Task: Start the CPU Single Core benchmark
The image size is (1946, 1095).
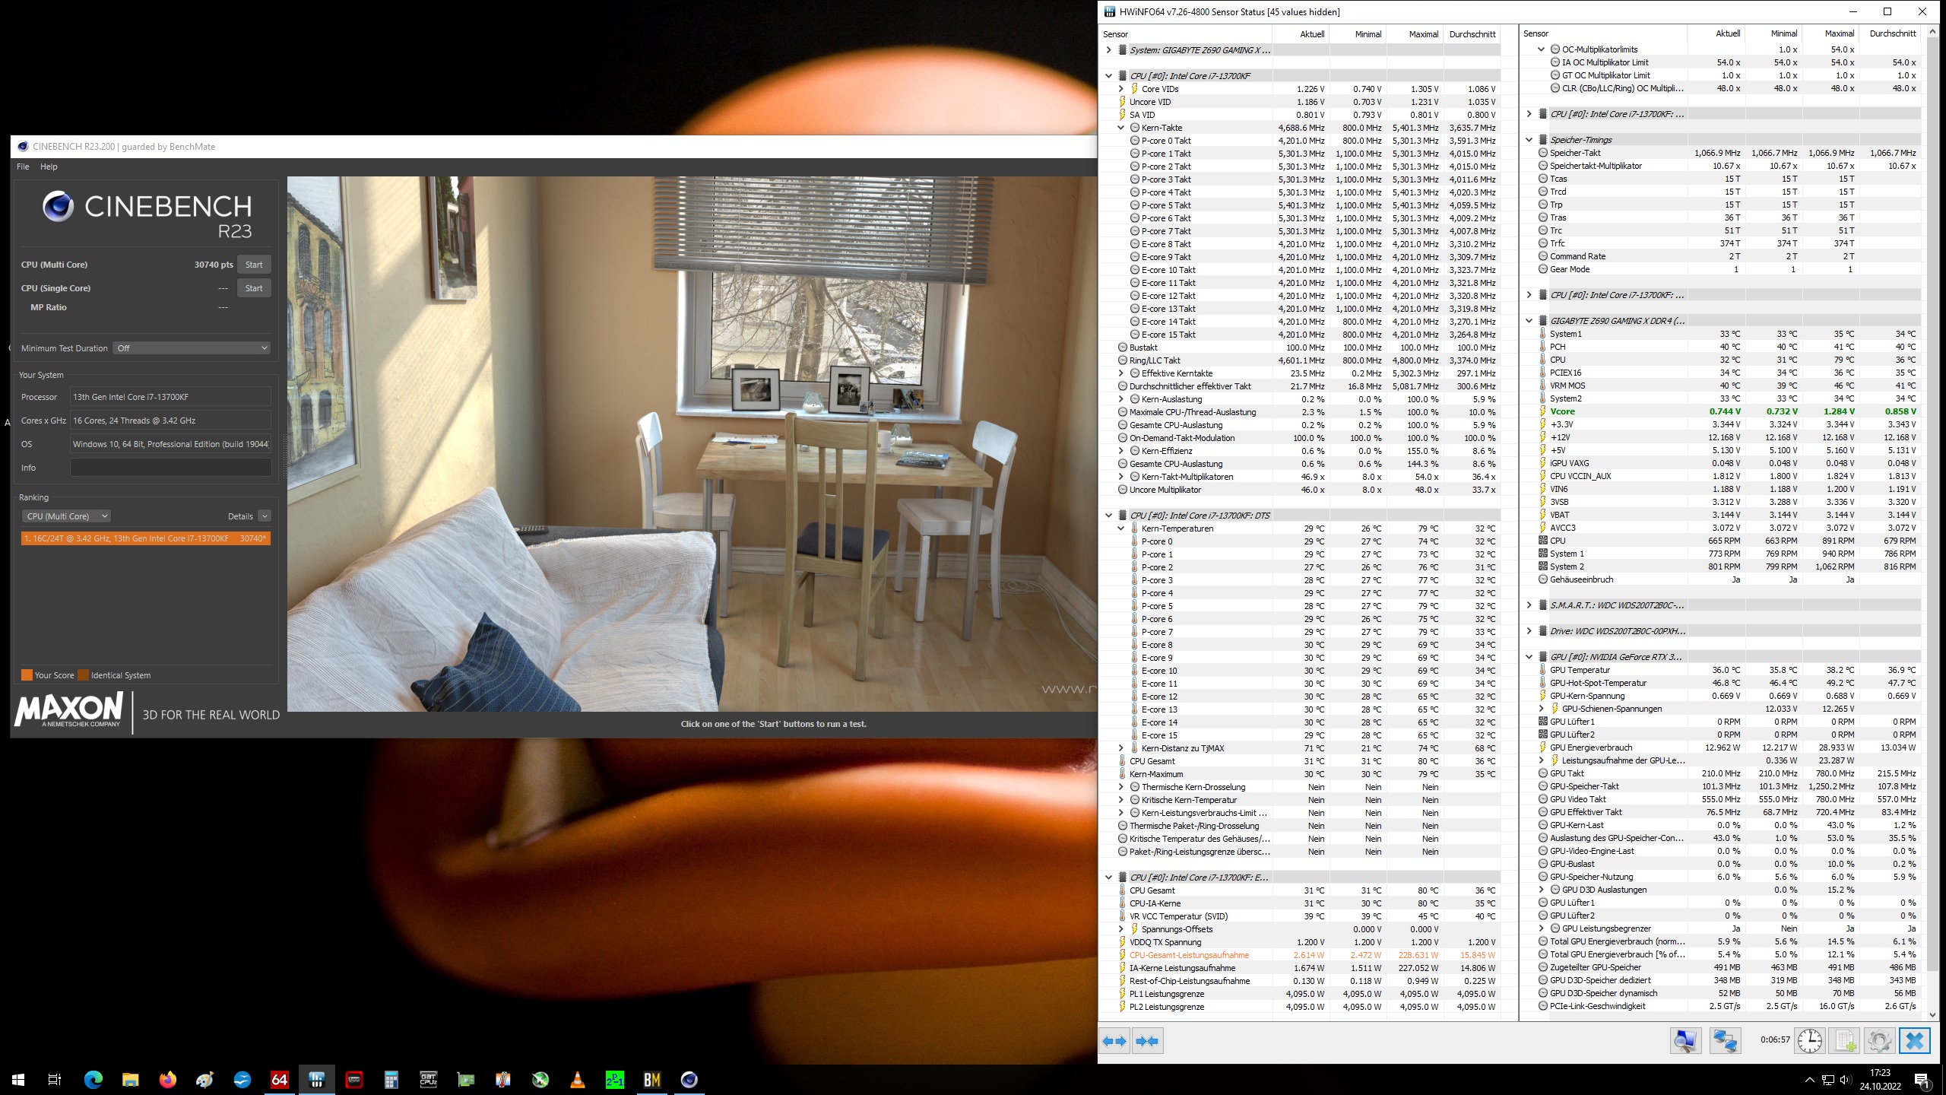Action: pos(254,288)
